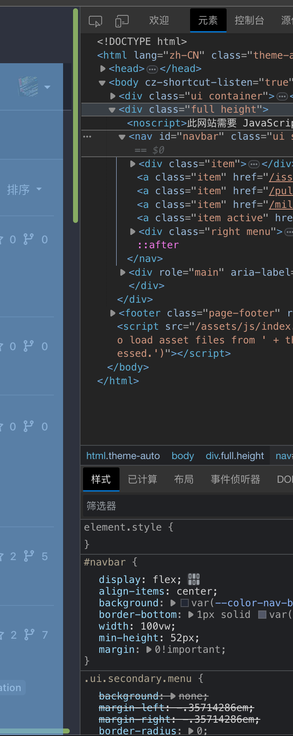The width and height of the screenshot is (293, 736).
Task: Select body in the breadcrumb bar
Action: pos(182,456)
